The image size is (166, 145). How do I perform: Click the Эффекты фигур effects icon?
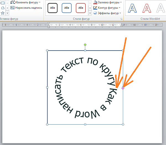pos(95,13)
